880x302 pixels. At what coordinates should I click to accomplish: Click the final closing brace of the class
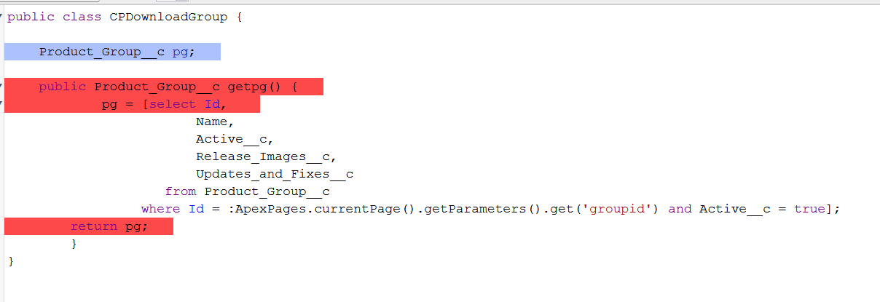[x=11, y=261]
